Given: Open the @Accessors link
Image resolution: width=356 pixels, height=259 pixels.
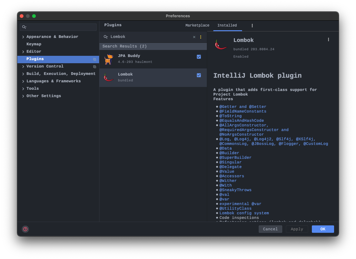Looking at the screenshot, I should tap(232, 176).
